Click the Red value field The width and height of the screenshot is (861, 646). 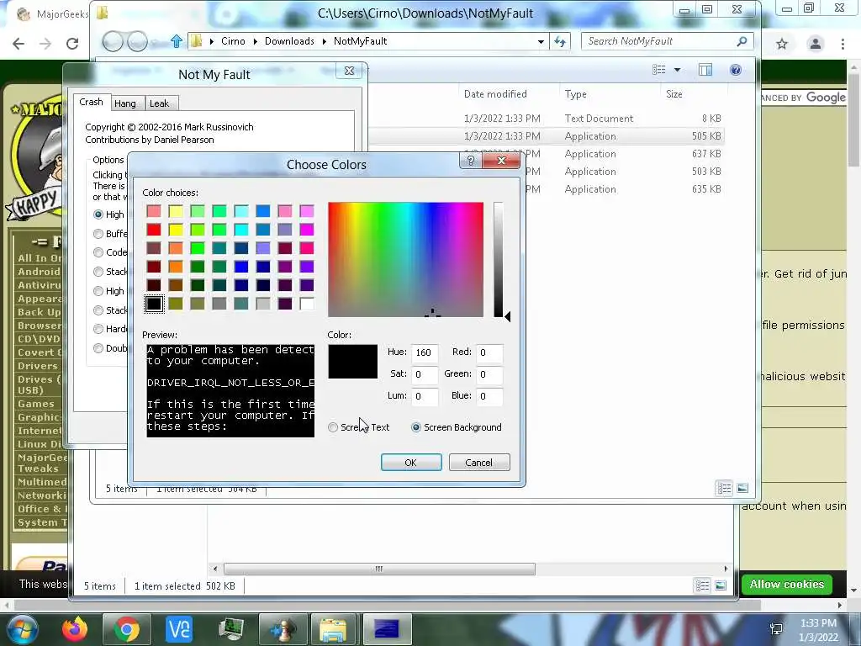tap(490, 352)
